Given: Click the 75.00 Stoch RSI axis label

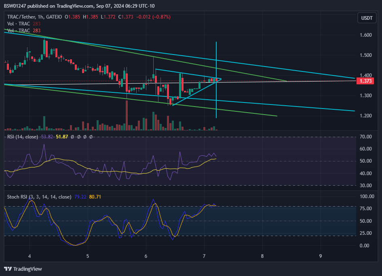Looking at the screenshot, I should (x=366, y=209).
